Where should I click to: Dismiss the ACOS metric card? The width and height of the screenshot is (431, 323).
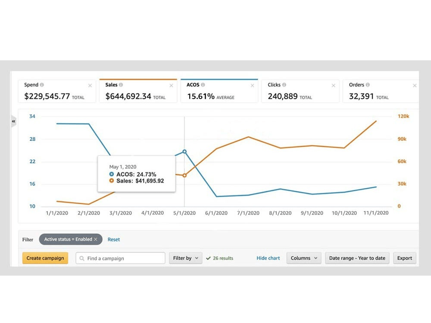click(252, 86)
